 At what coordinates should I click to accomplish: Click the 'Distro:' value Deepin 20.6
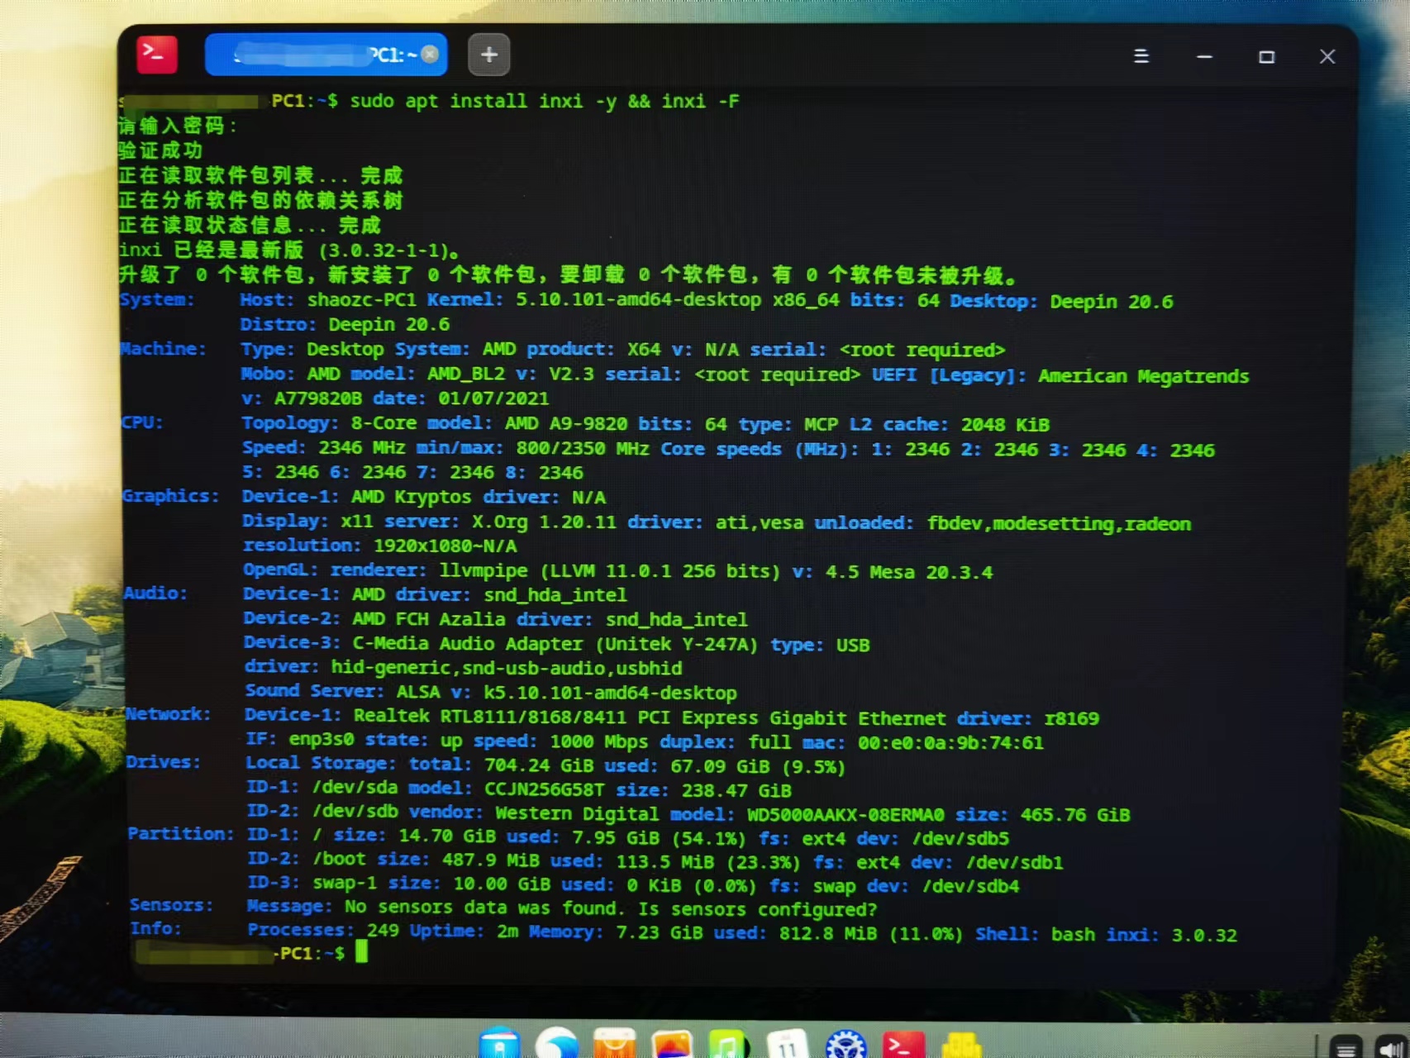389,324
